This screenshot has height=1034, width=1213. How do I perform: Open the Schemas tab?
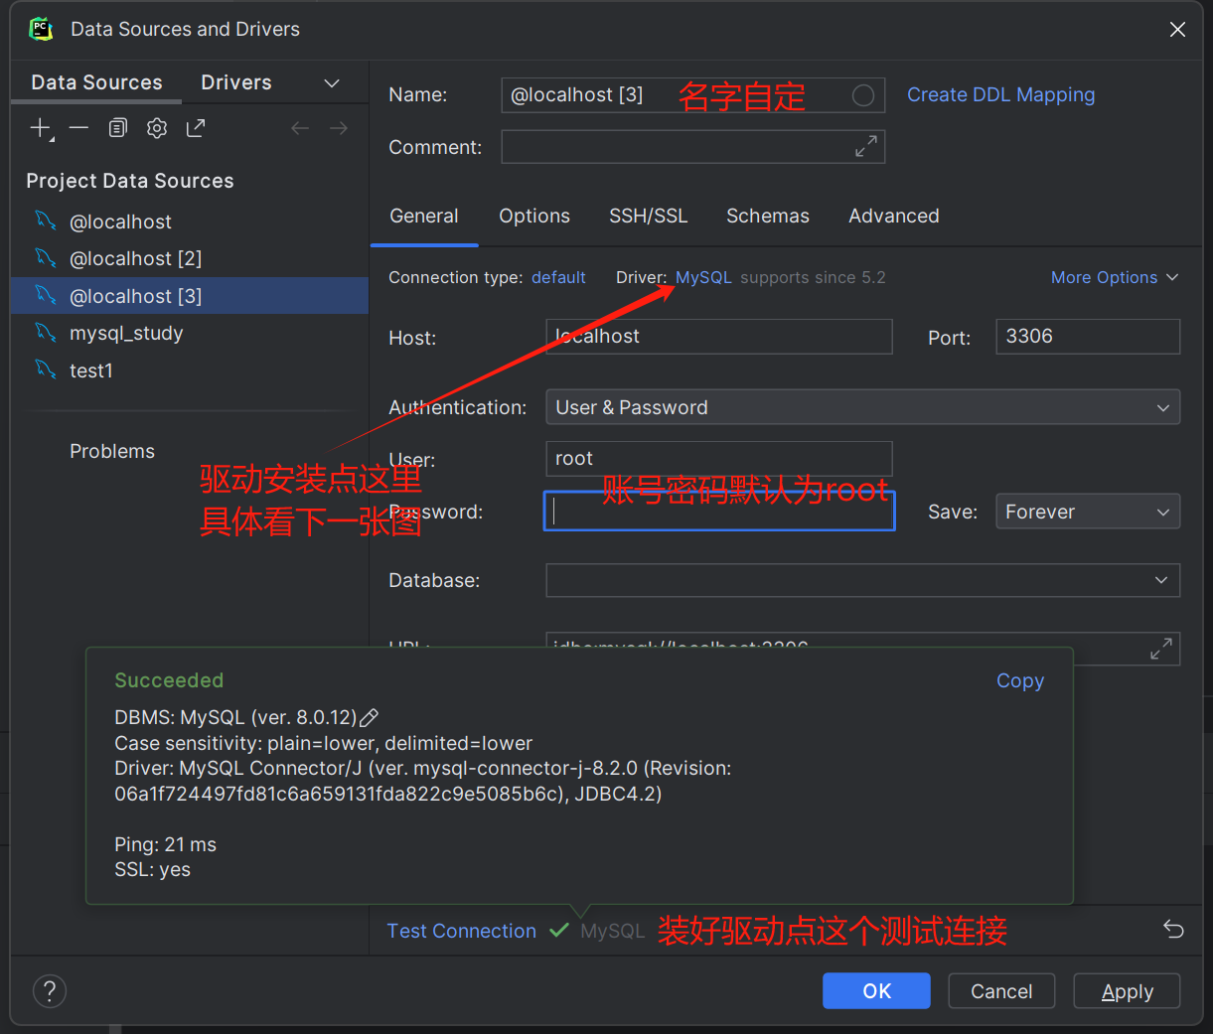pyautogui.click(x=768, y=217)
